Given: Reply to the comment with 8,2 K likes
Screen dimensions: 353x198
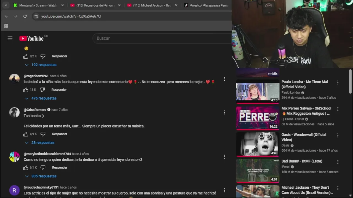Looking at the screenshot, I should tap(60, 56).
